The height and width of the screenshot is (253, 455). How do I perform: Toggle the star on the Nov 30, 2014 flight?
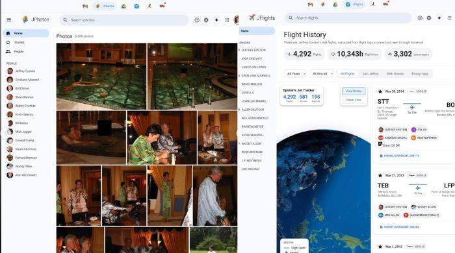380,91
